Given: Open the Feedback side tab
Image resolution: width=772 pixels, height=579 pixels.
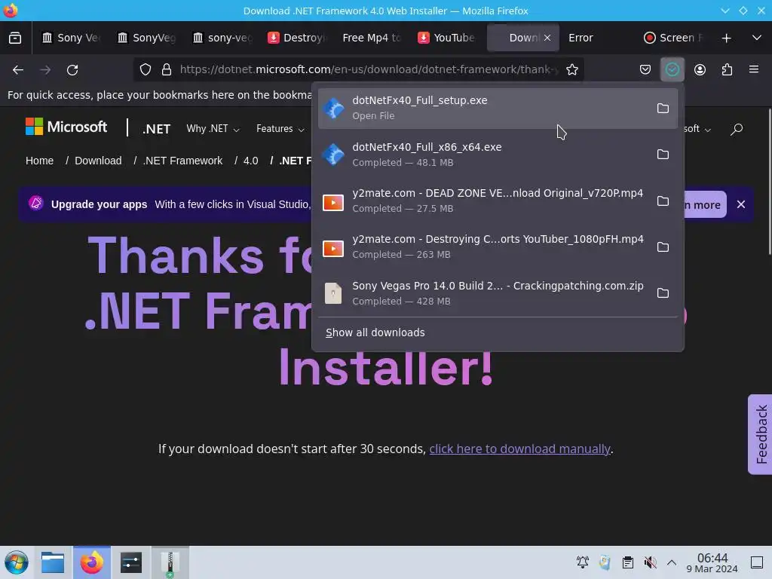Looking at the screenshot, I should tap(761, 434).
